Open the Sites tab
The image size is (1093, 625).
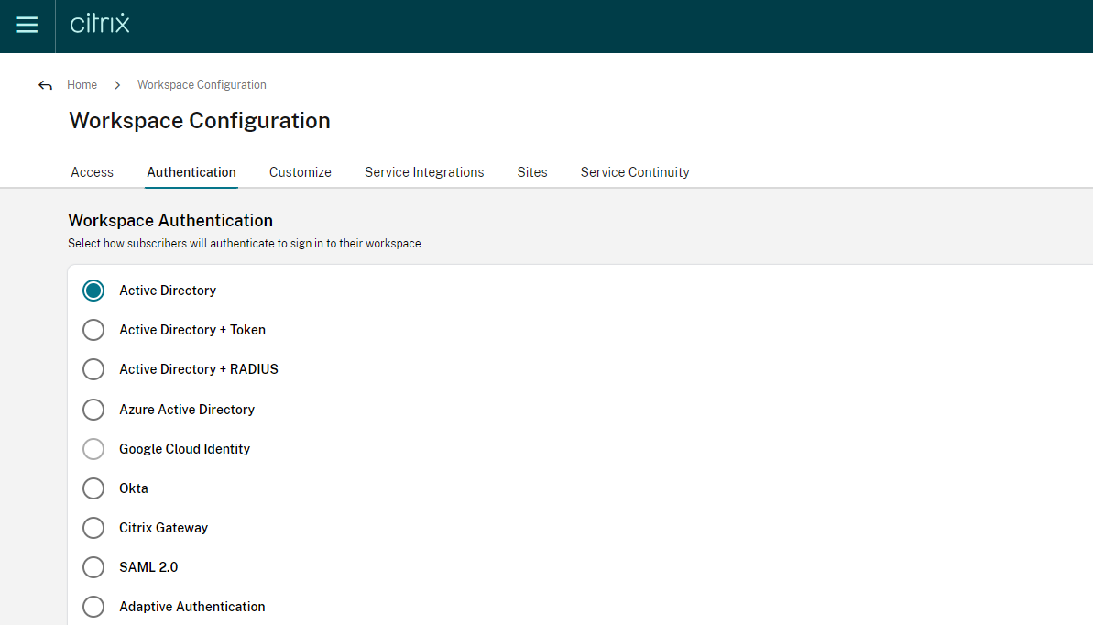(532, 172)
